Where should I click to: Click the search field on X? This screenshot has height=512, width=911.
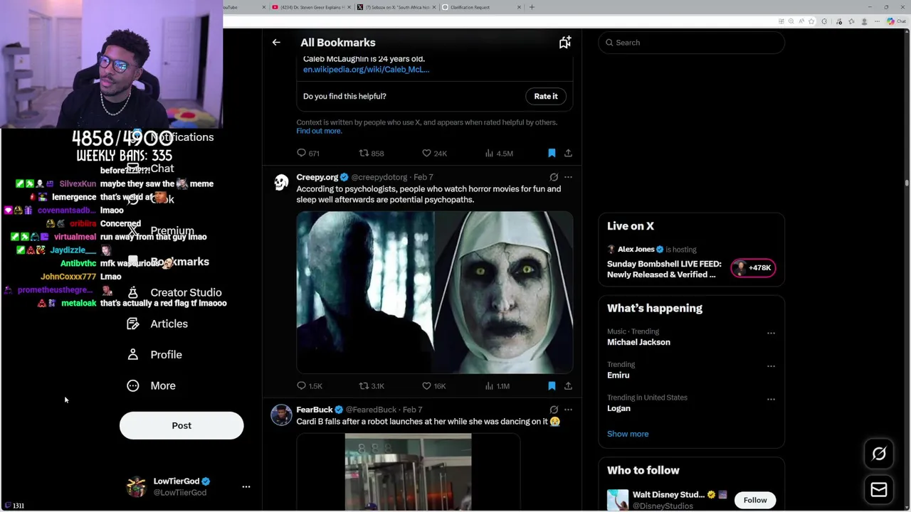coord(691,43)
